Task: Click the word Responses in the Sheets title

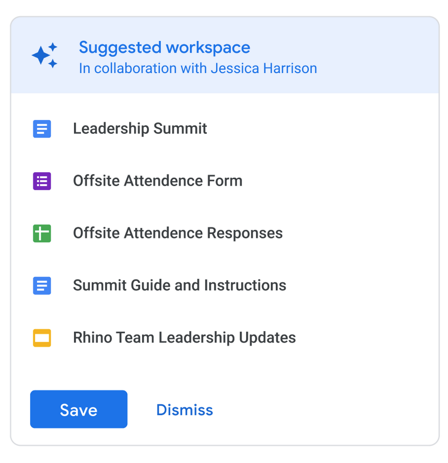Action: (245, 233)
